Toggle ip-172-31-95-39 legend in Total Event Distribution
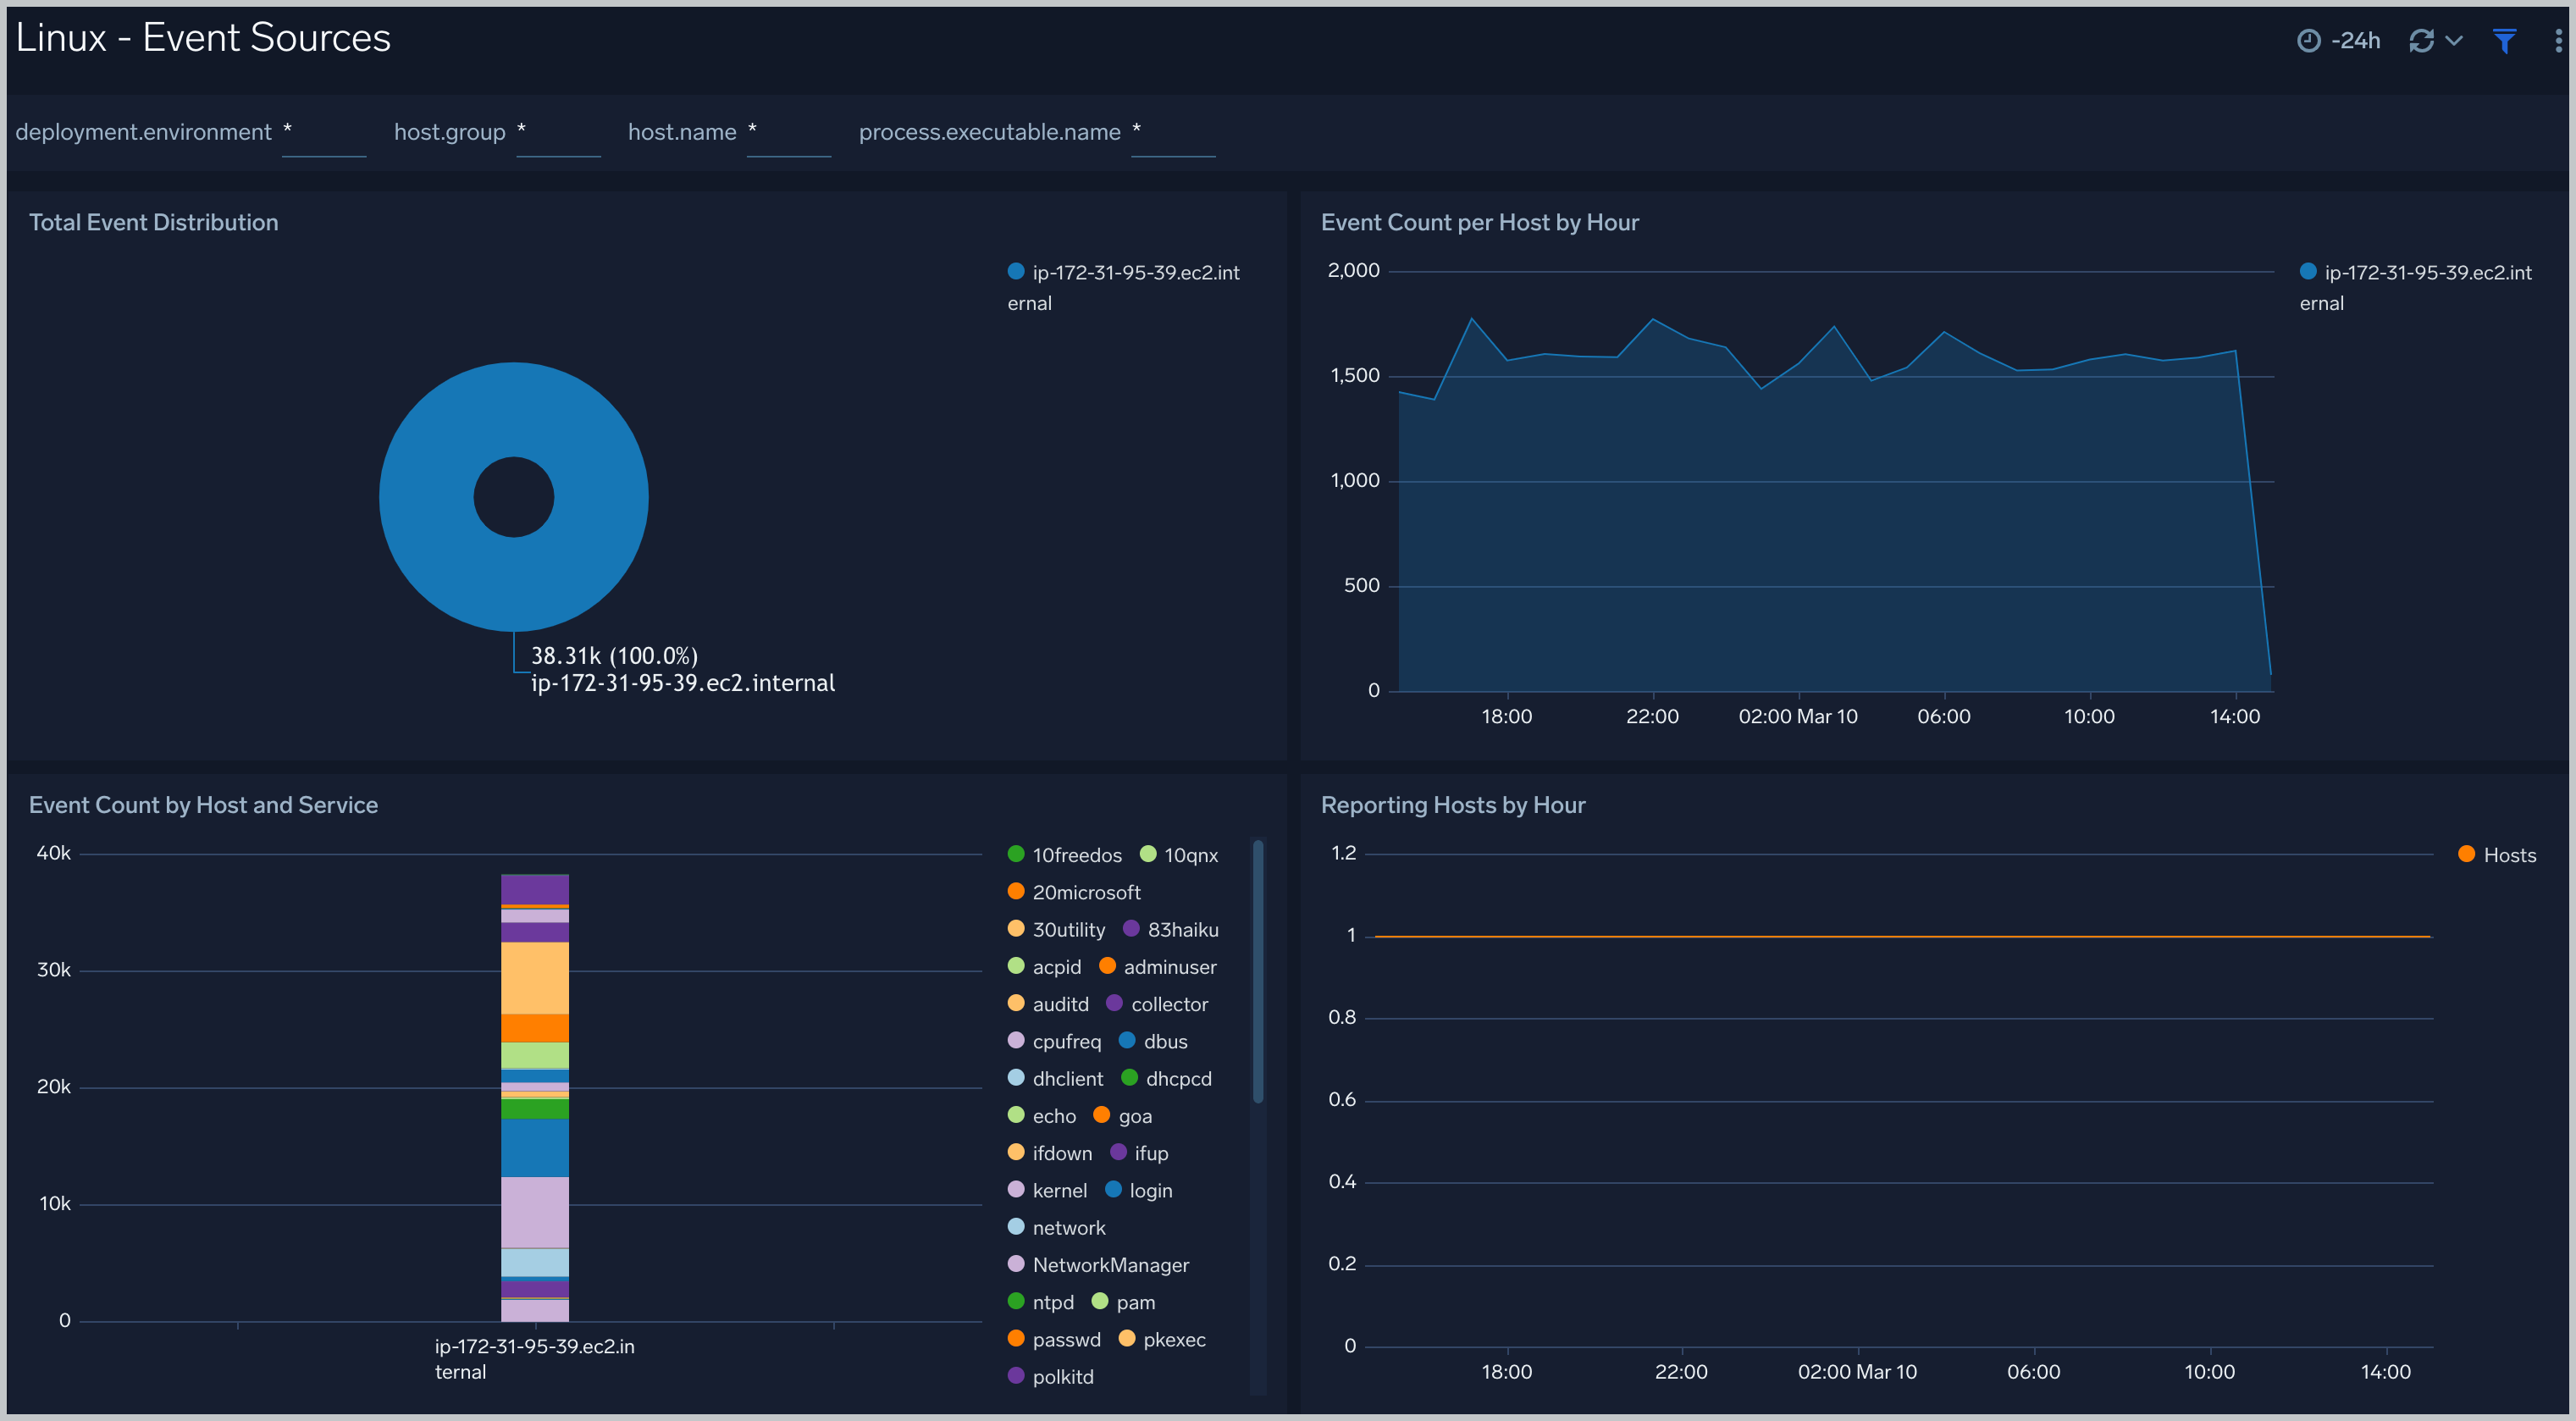The image size is (2576, 1421). point(1123,287)
